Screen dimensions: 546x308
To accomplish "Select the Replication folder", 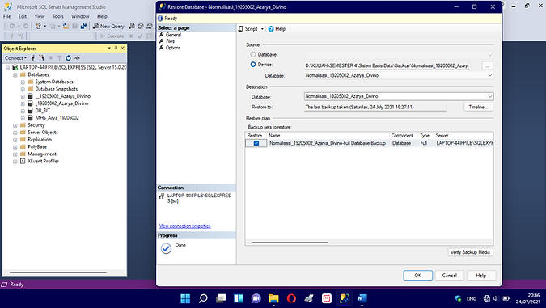I will [x=40, y=140].
